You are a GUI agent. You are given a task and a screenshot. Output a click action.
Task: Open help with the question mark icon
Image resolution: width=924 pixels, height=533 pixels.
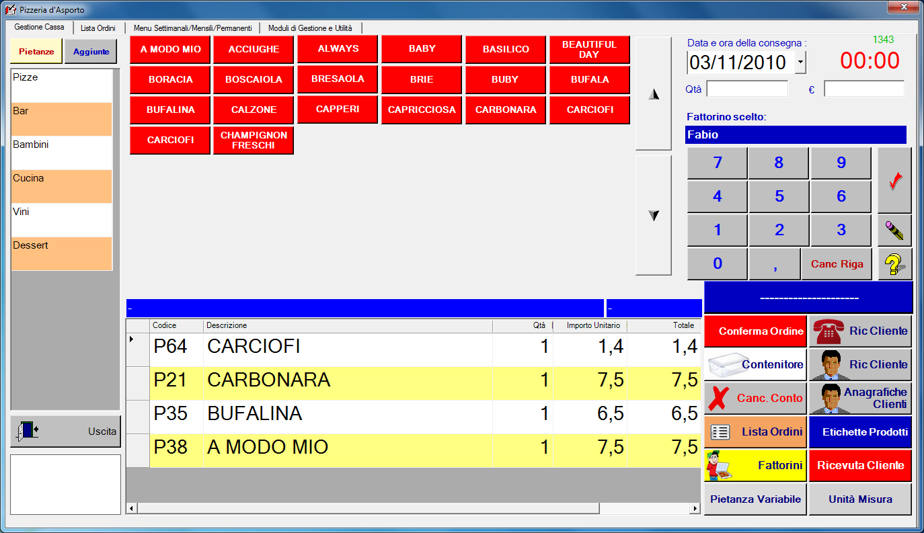894,264
